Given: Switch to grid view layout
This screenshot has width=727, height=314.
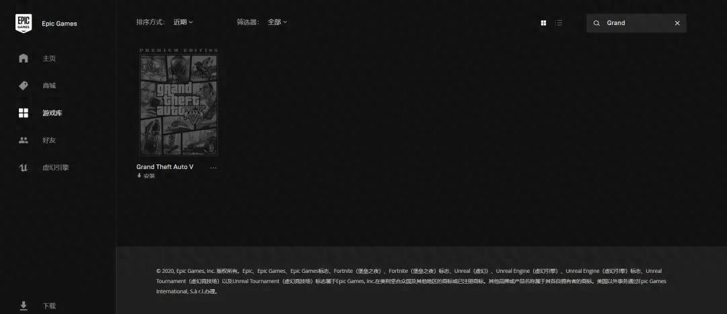Looking at the screenshot, I should click(x=543, y=23).
